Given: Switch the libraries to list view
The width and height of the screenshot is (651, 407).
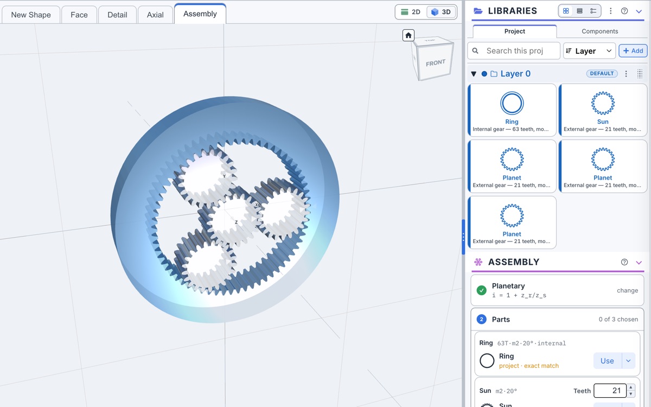Looking at the screenshot, I should coord(579,11).
